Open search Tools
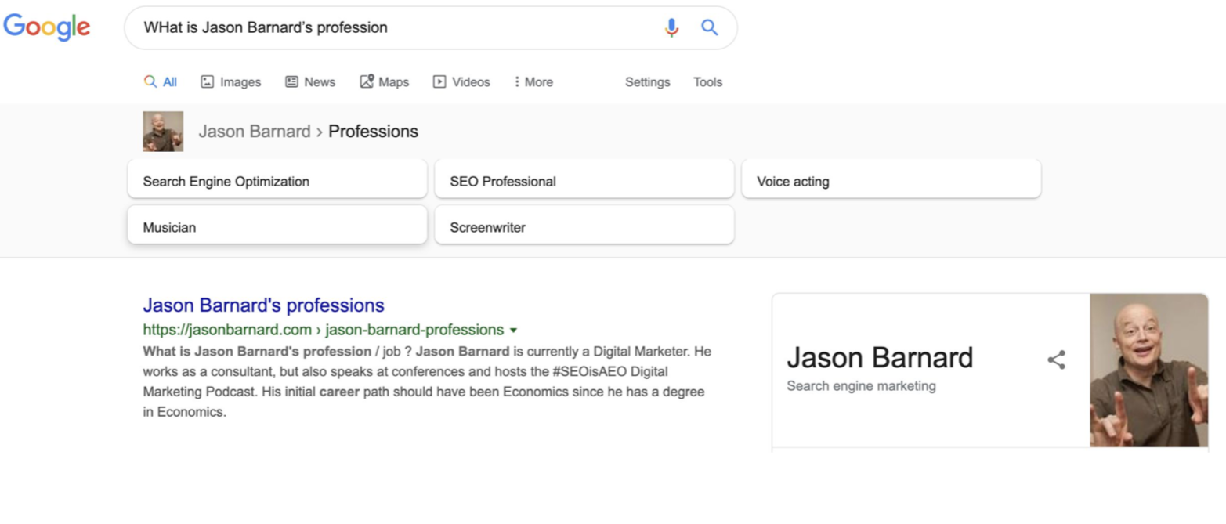The height and width of the screenshot is (524, 1226). pos(707,81)
